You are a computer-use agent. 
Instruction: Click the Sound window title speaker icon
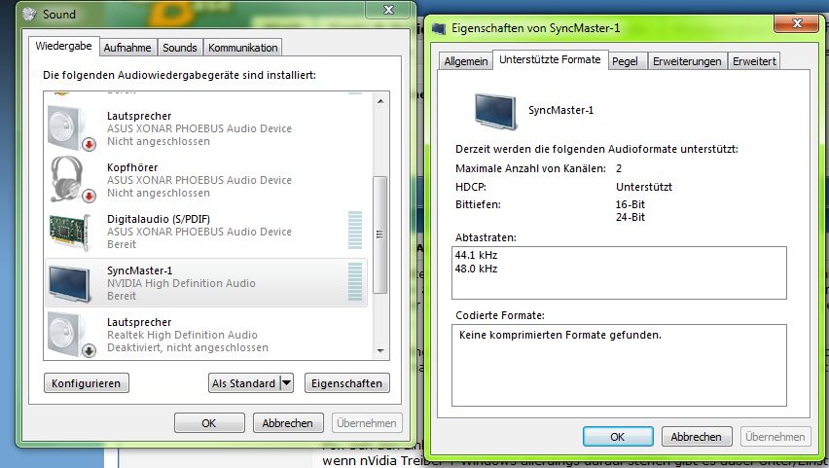30,14
